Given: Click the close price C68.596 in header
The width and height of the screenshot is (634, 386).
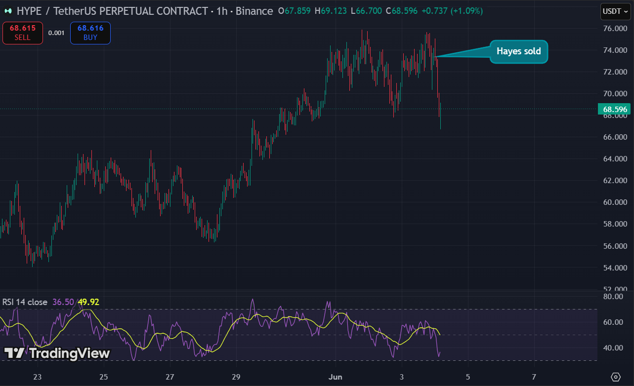Looking at the screenshot, I should (402, 11).
